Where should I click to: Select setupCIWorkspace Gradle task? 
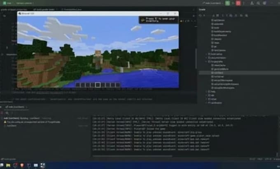click(x=222, y=81)
